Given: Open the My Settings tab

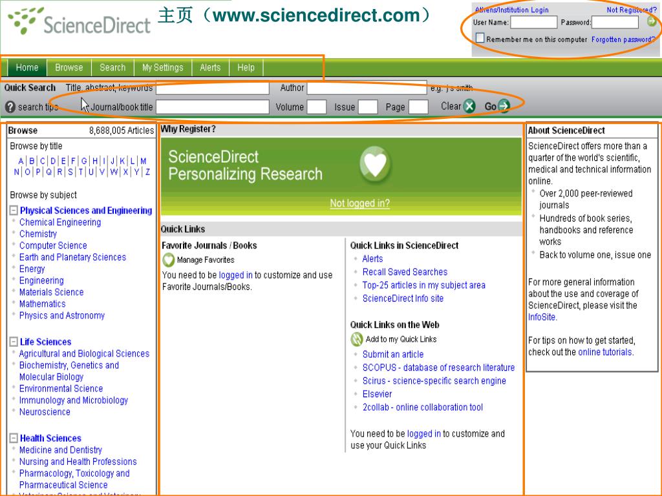Looking at the screenshot, I should point(162,67).
